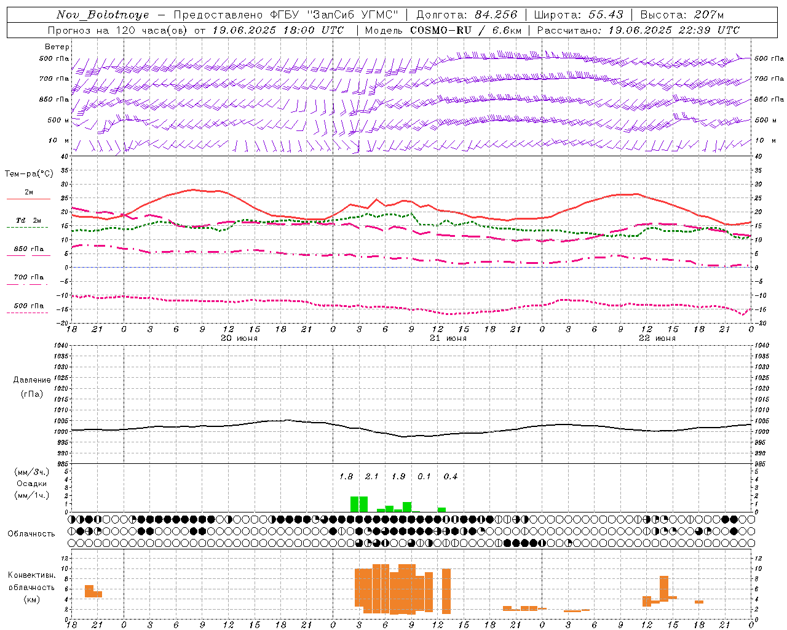Click the (мм/1ч.) precipitation unit label
This screenshot has height=630, width=787.
point(31,495)
